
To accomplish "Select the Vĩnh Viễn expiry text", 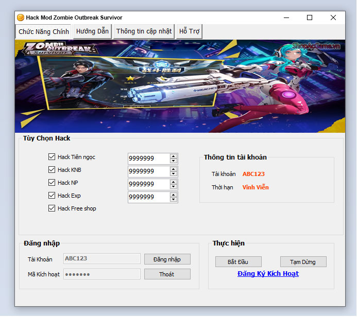I will [256, 187].
